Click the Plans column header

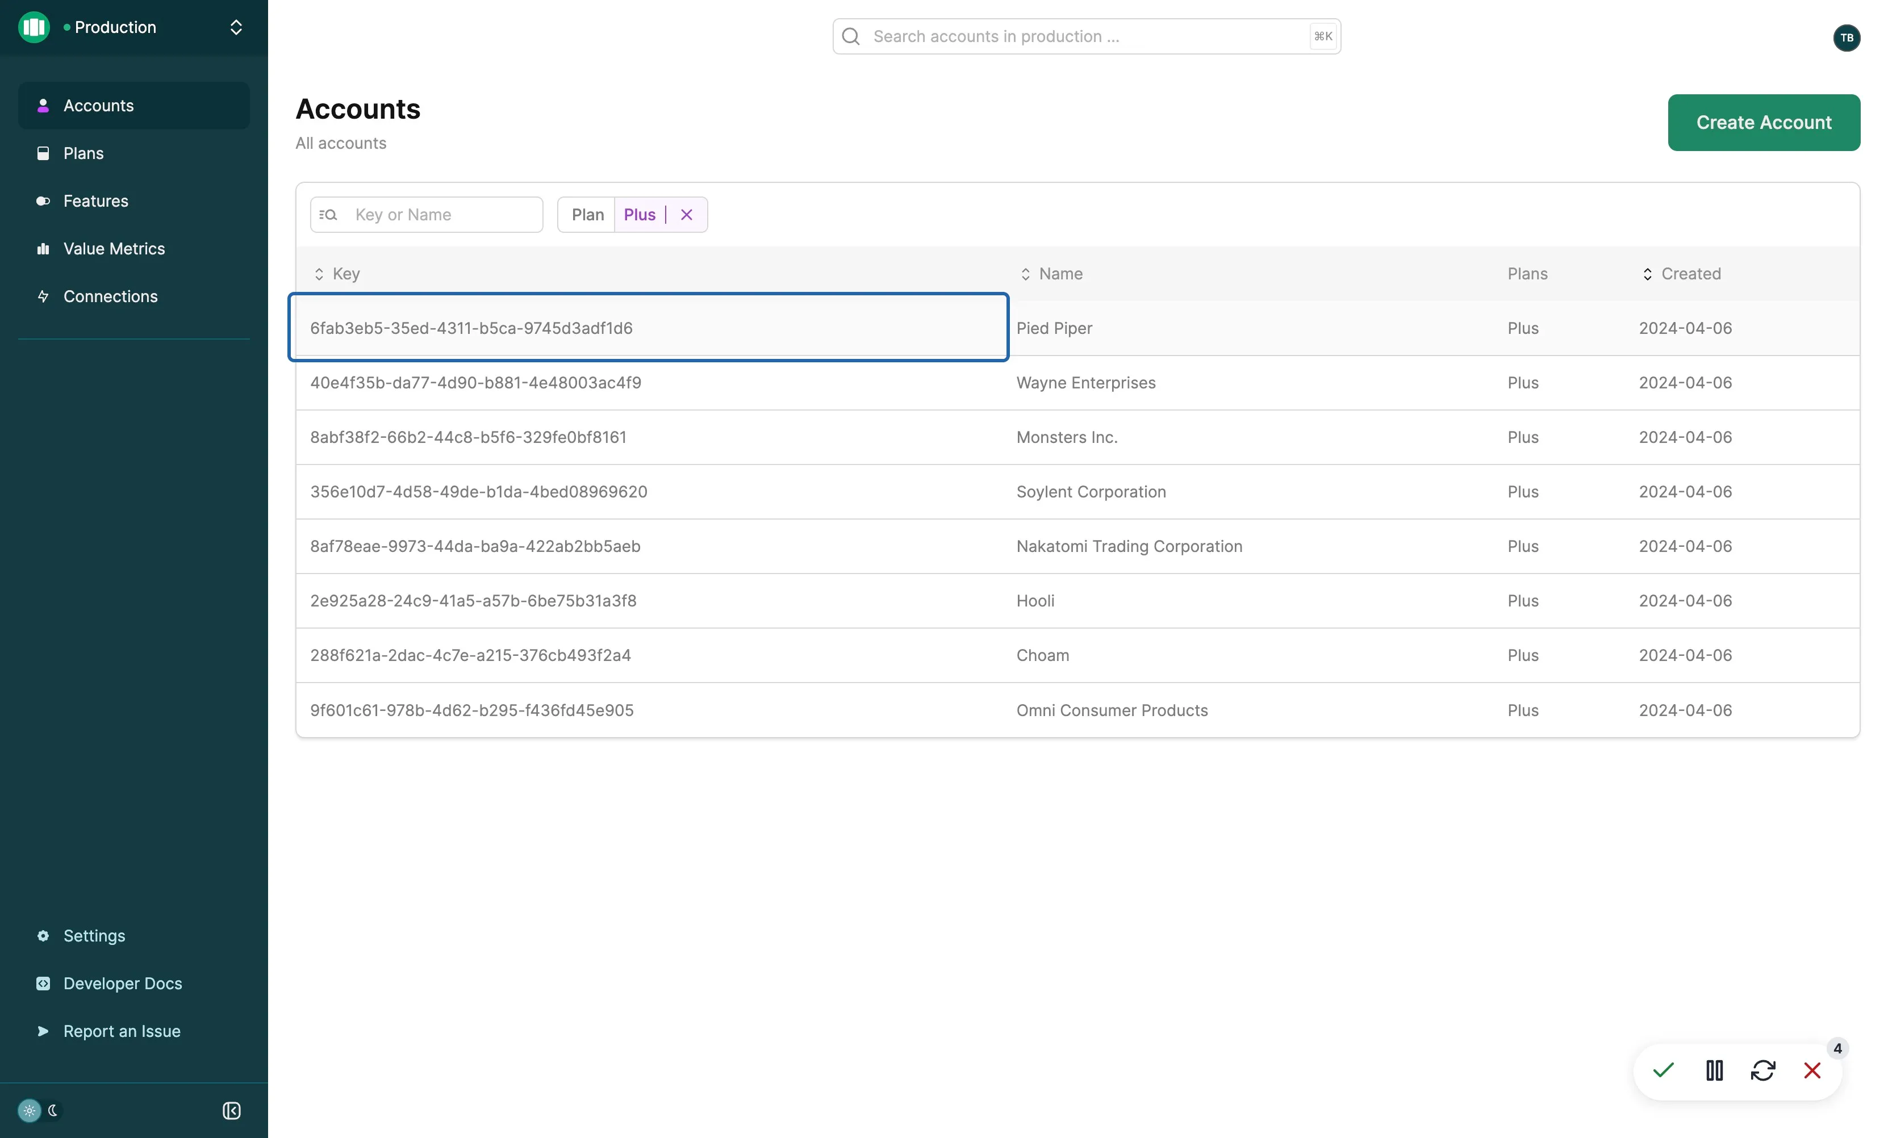pyautogui.click(x=1527, y=273)
